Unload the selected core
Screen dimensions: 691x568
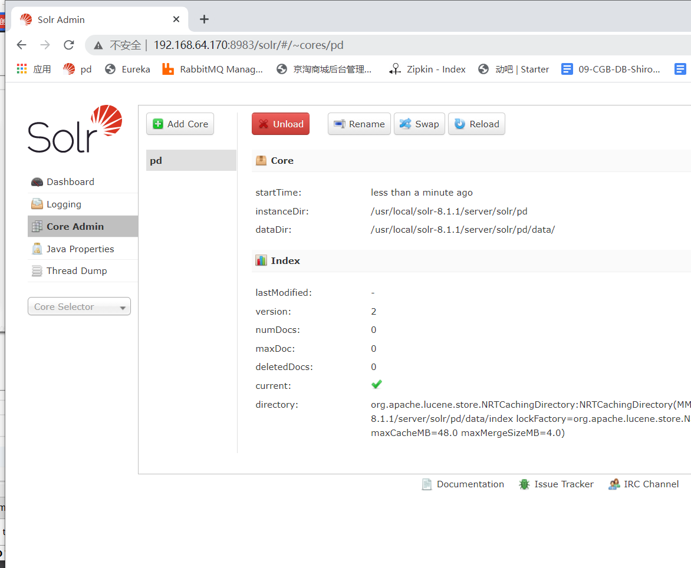[280, 124]
